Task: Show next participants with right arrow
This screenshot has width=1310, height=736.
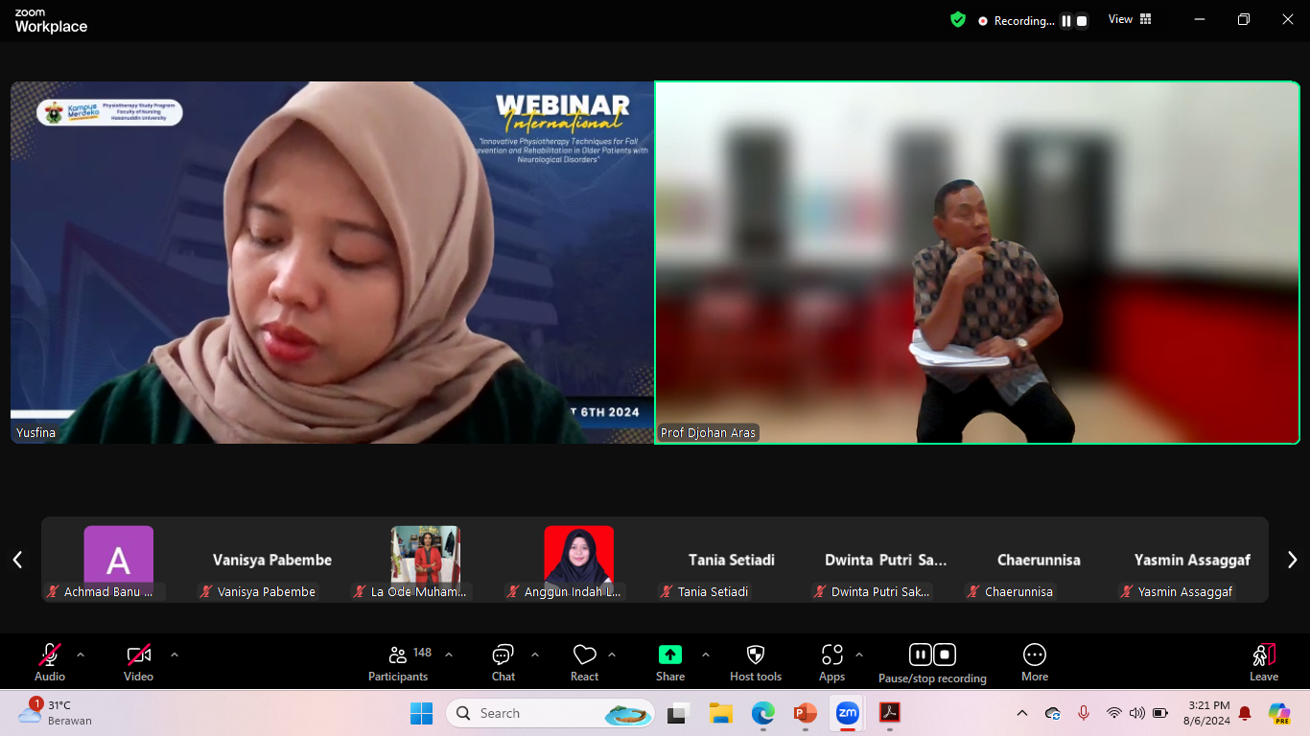Action: pos(1292,560)
